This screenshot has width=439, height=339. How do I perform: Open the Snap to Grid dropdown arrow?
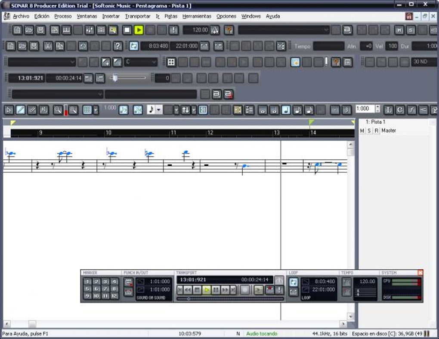[96, 110]
